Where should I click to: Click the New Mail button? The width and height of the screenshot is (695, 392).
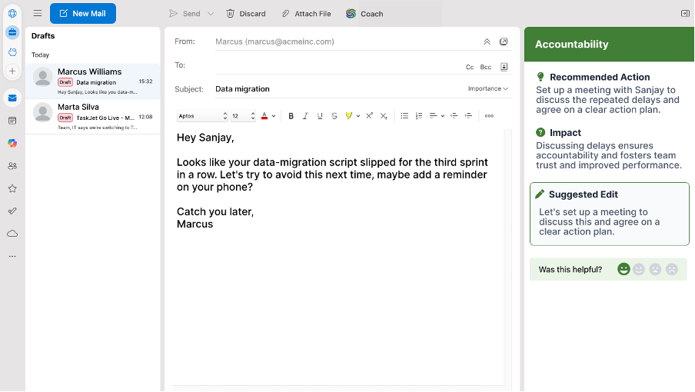(83, 14)
